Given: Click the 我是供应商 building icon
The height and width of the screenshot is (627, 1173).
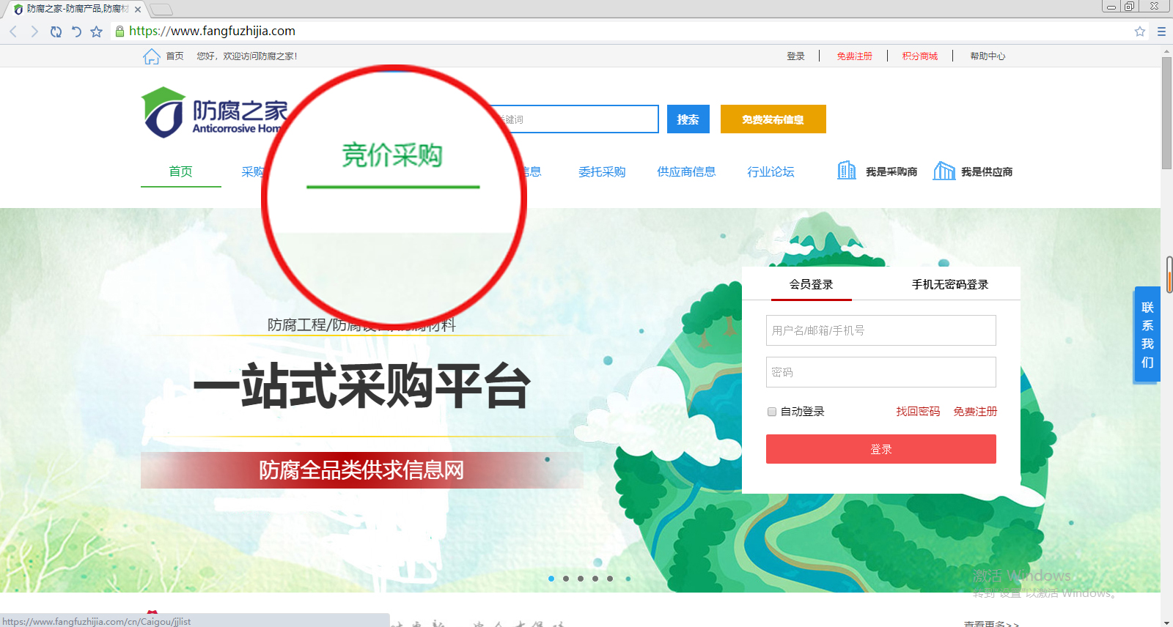Looking at the screenshot, I should pos(944,171).
